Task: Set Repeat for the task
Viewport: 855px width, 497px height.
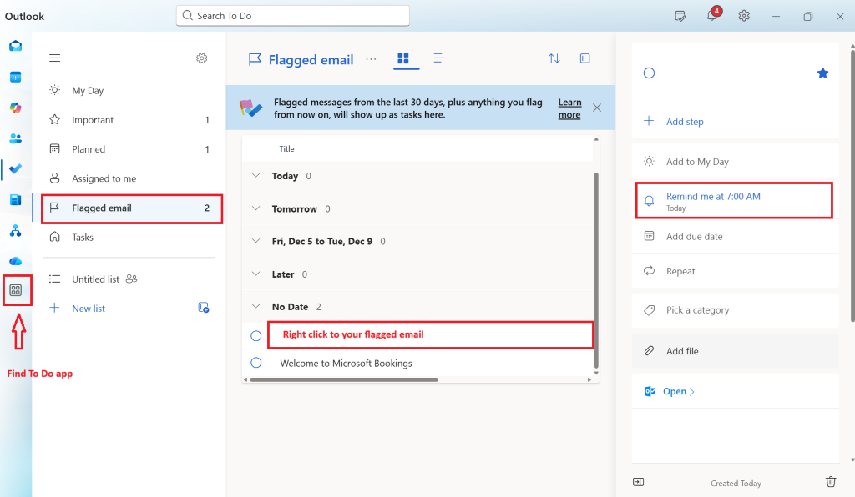Action: pyautogui.click(x=735, y=271)
